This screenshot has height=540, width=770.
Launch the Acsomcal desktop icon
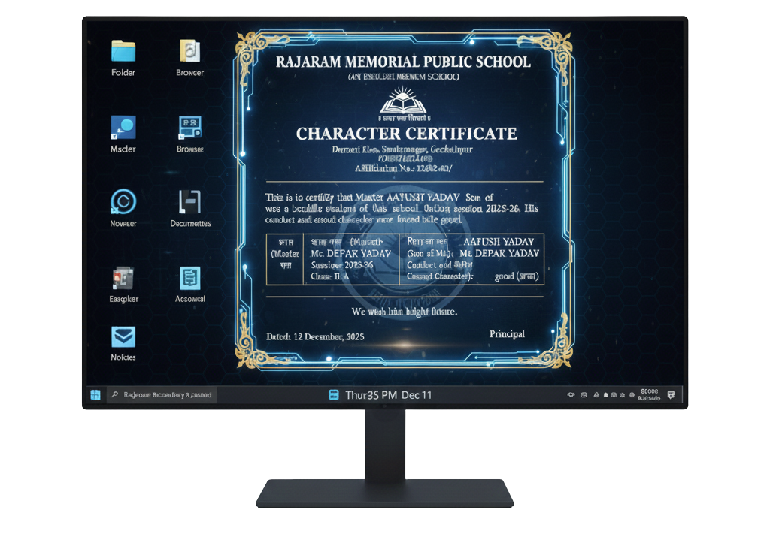click(189, 278)
